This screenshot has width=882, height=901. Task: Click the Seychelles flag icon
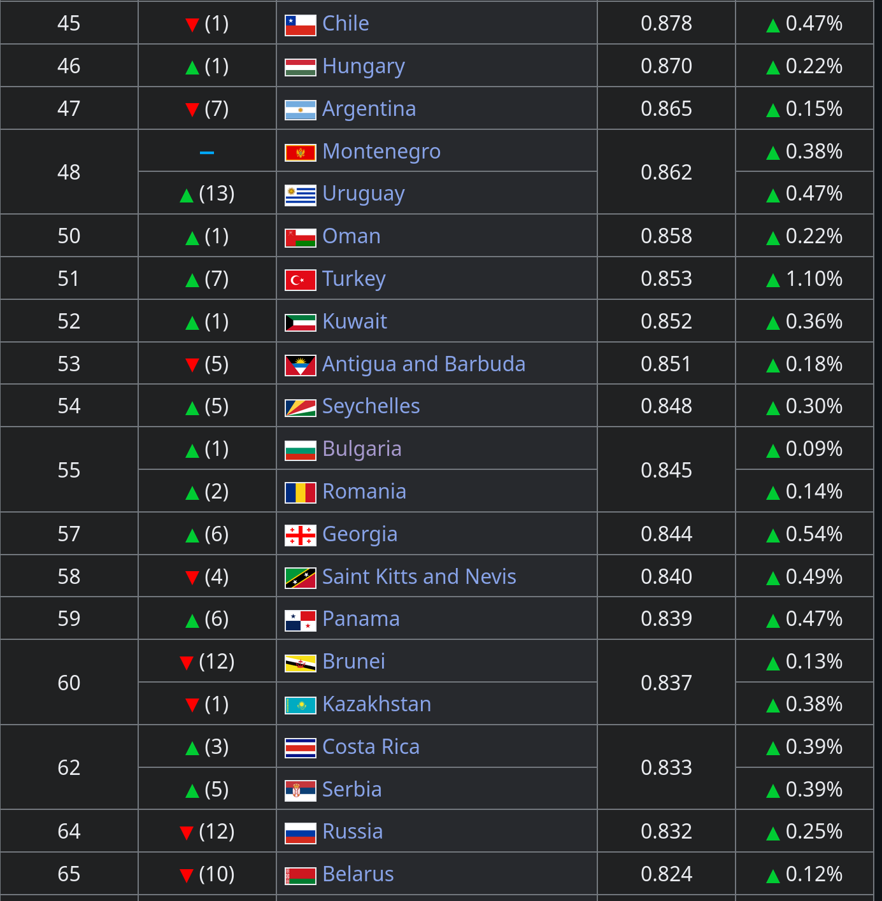pyautogui.click(x=300, y=408)
